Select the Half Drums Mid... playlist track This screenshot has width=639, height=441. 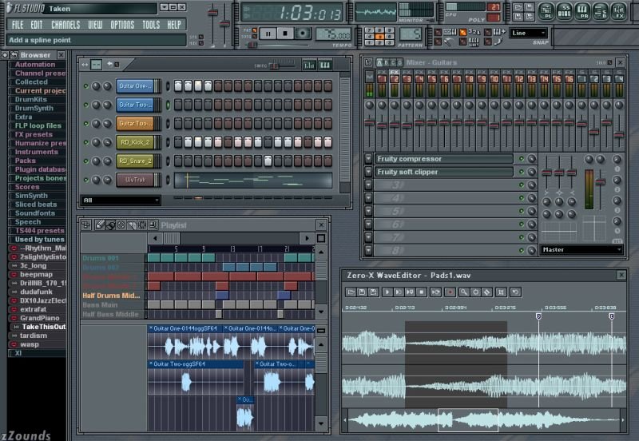[111, 296]
